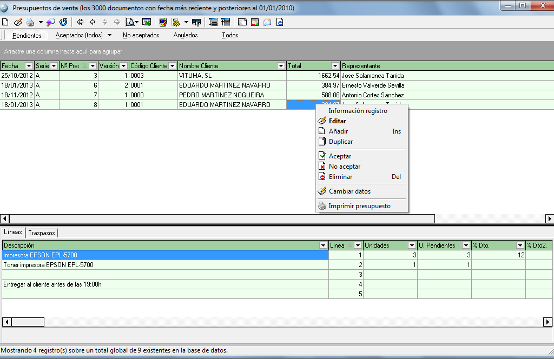Open the dropdown arrow beside the gear icon
This screenshot has width=554, height=359.
pyautogui.click(x=186, y=22)
